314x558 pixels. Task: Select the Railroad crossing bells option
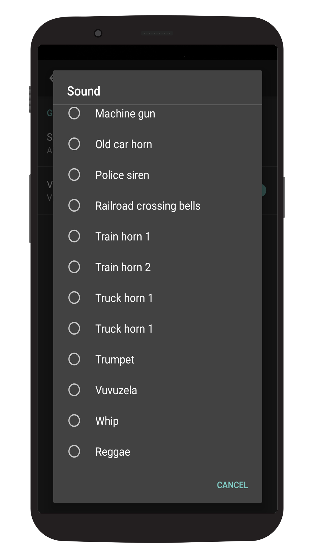pyautogui.click(x=74, y=206)
